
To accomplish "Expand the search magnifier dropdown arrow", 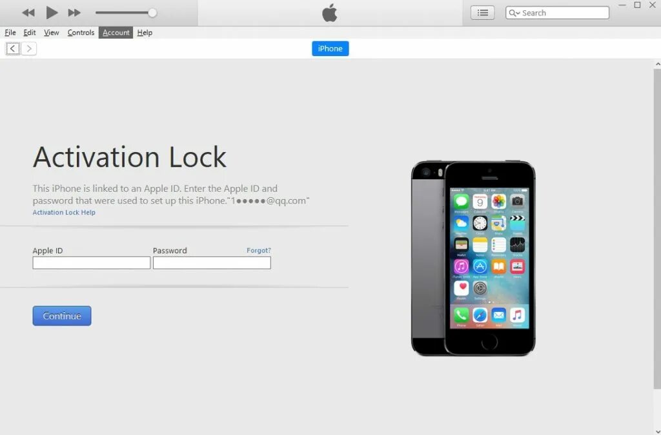I will [x=514, y=13].
